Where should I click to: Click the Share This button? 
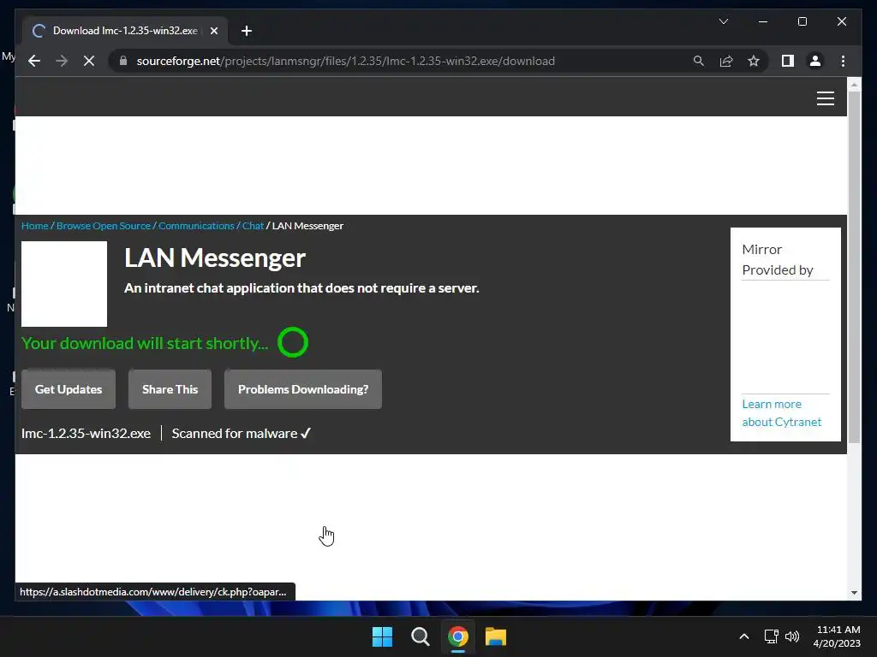[170, 389]
